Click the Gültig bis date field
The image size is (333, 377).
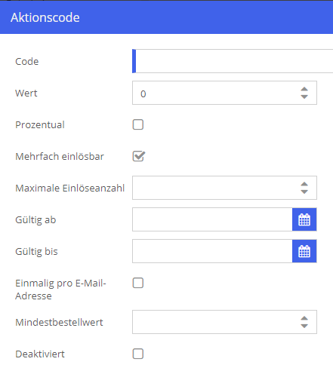pyautogui.click(x=212, y=251)
